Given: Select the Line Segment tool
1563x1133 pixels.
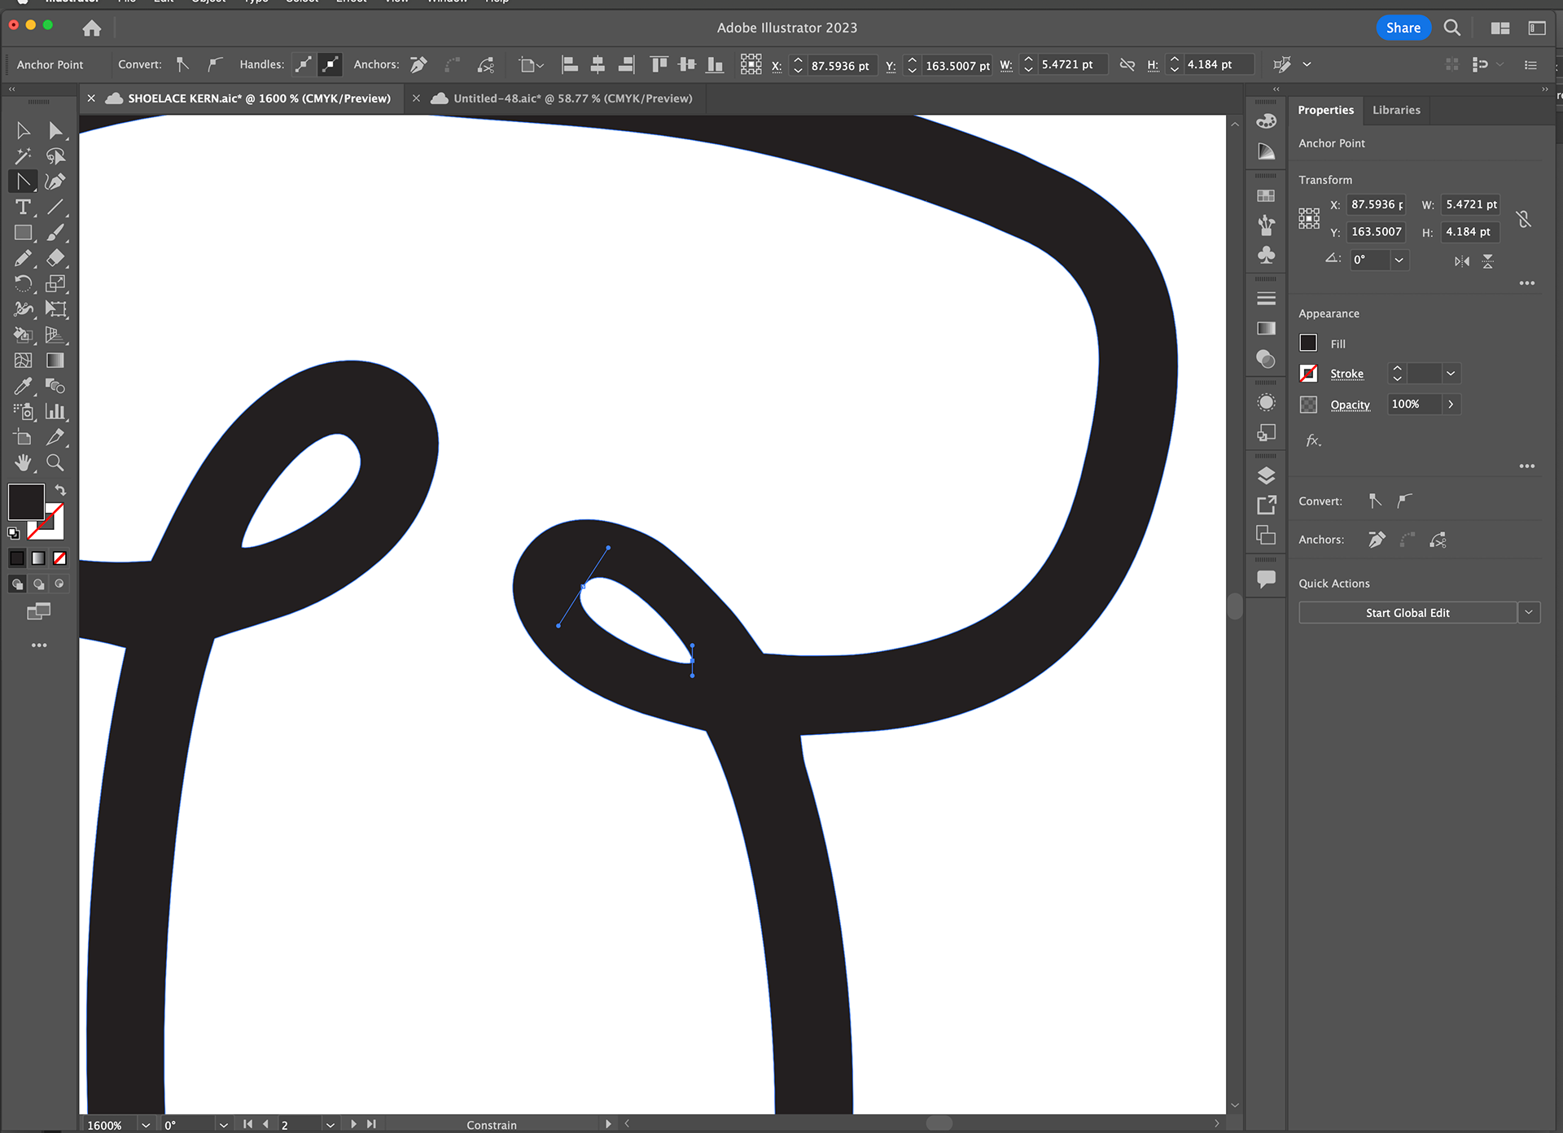Looking at the screenshot, I should (55, 207).
